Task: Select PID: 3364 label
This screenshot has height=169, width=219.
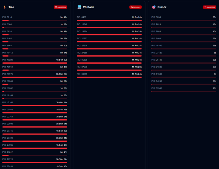Action: (x=7, y=24)
